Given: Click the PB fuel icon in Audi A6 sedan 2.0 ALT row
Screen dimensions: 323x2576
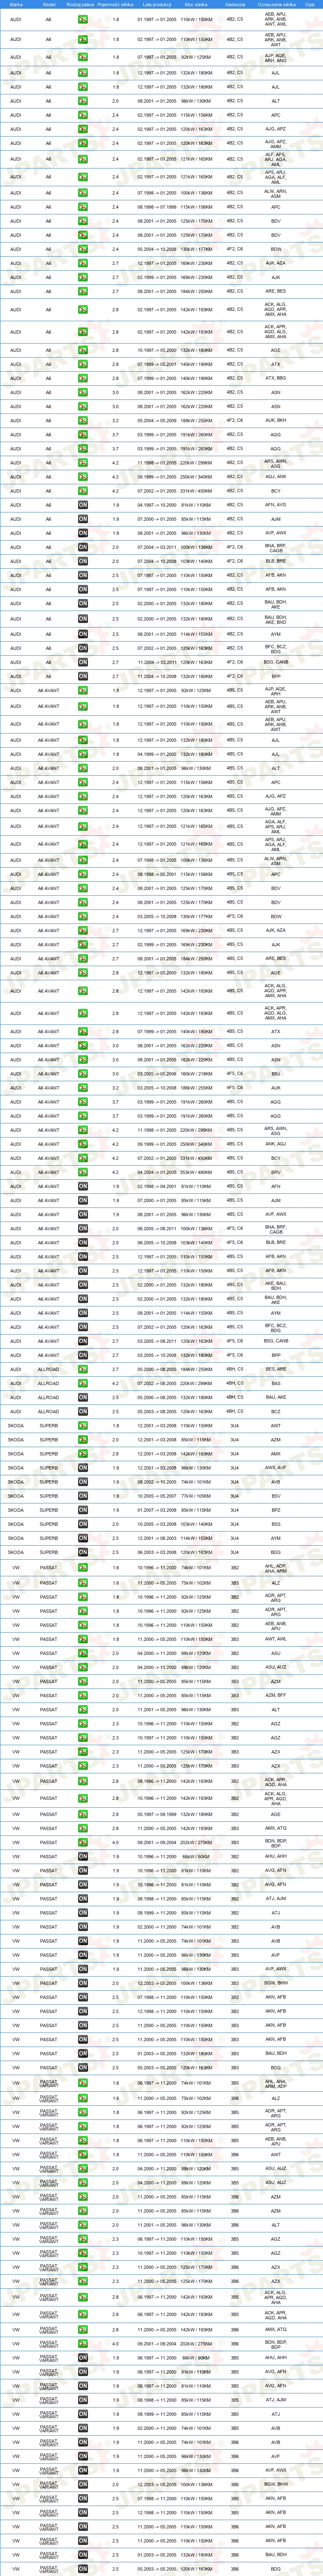Looking at the screenshot, I should click(x=83, y=101).
